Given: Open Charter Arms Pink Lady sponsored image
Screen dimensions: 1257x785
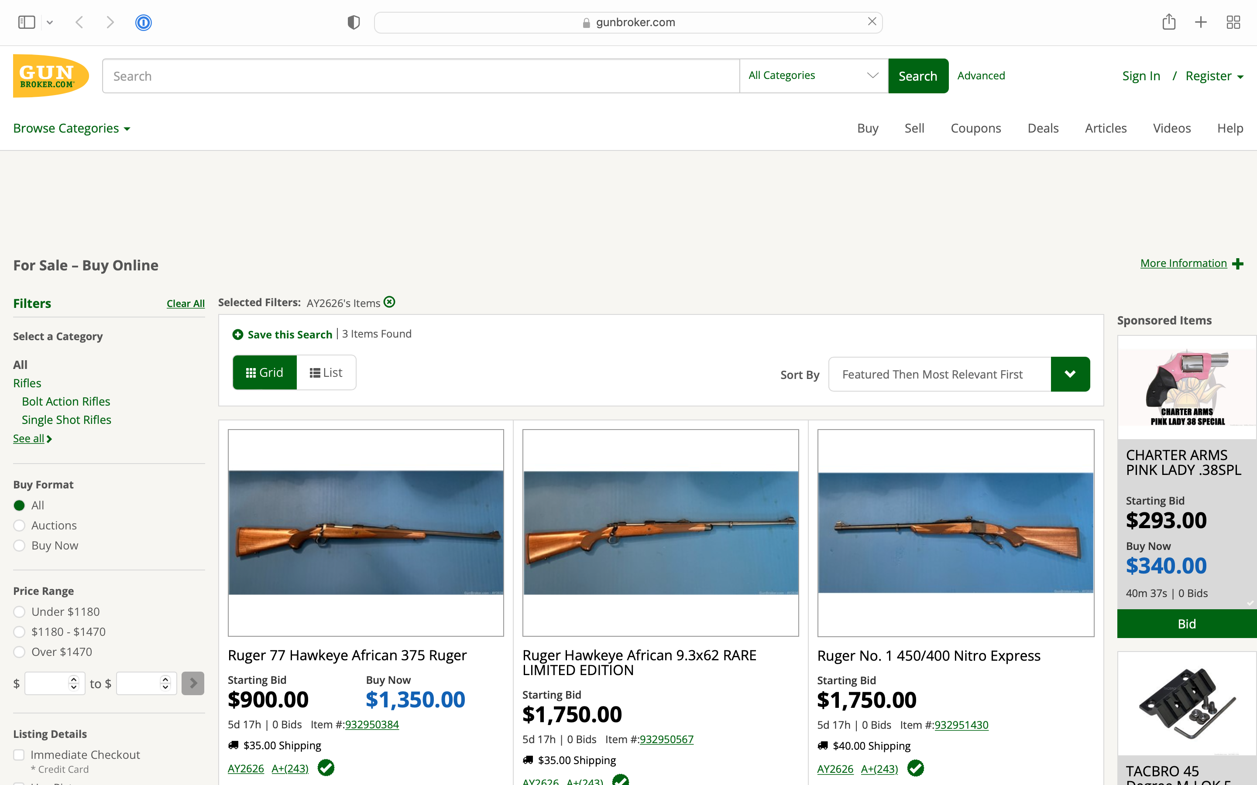Looking at the screenshot, I should coord(1187,388).
